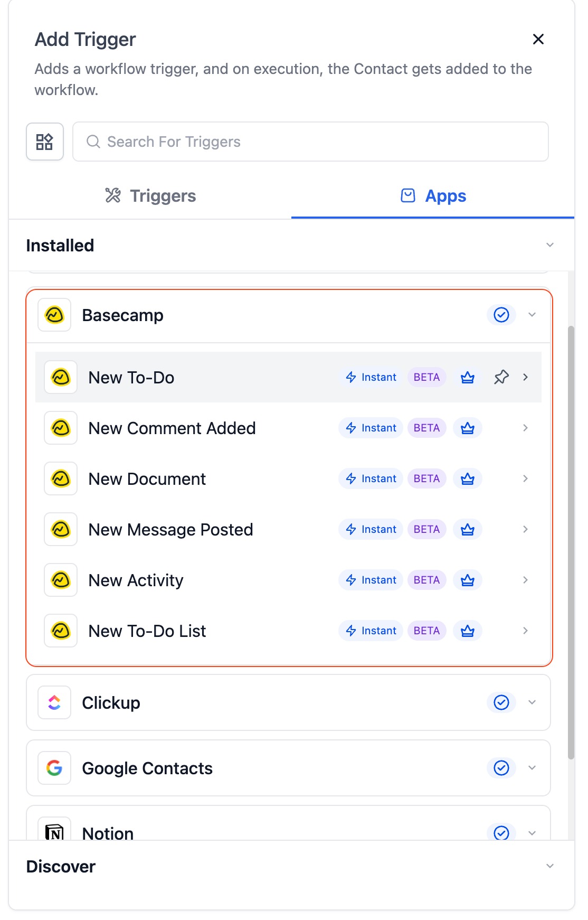Screen dimensions: 588x920
Task: Click BETA badge on New Activity row
Action: point(426,580)
